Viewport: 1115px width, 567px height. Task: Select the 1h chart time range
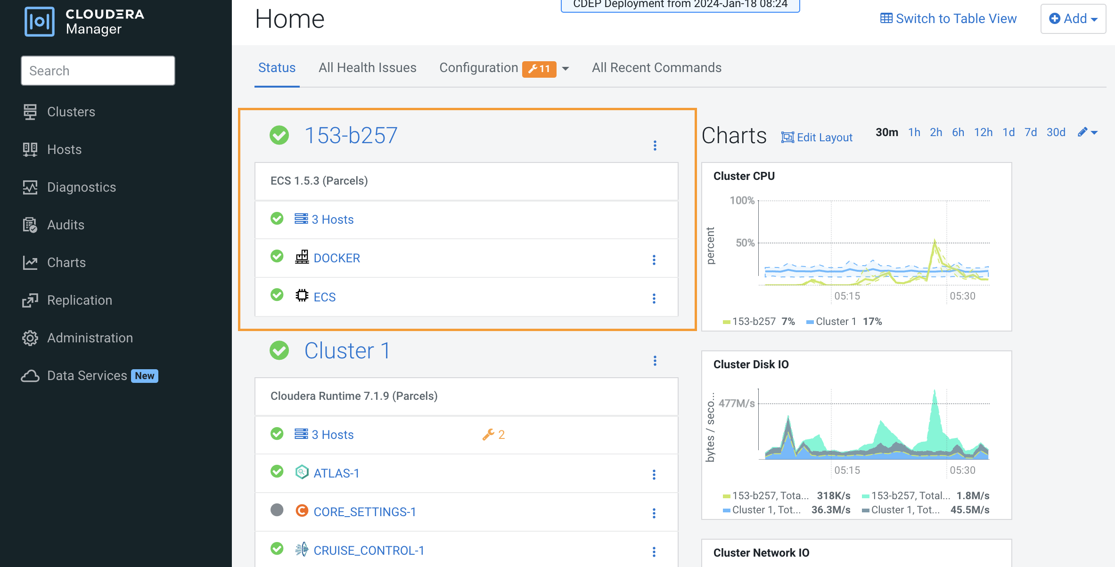coord(914,132)
